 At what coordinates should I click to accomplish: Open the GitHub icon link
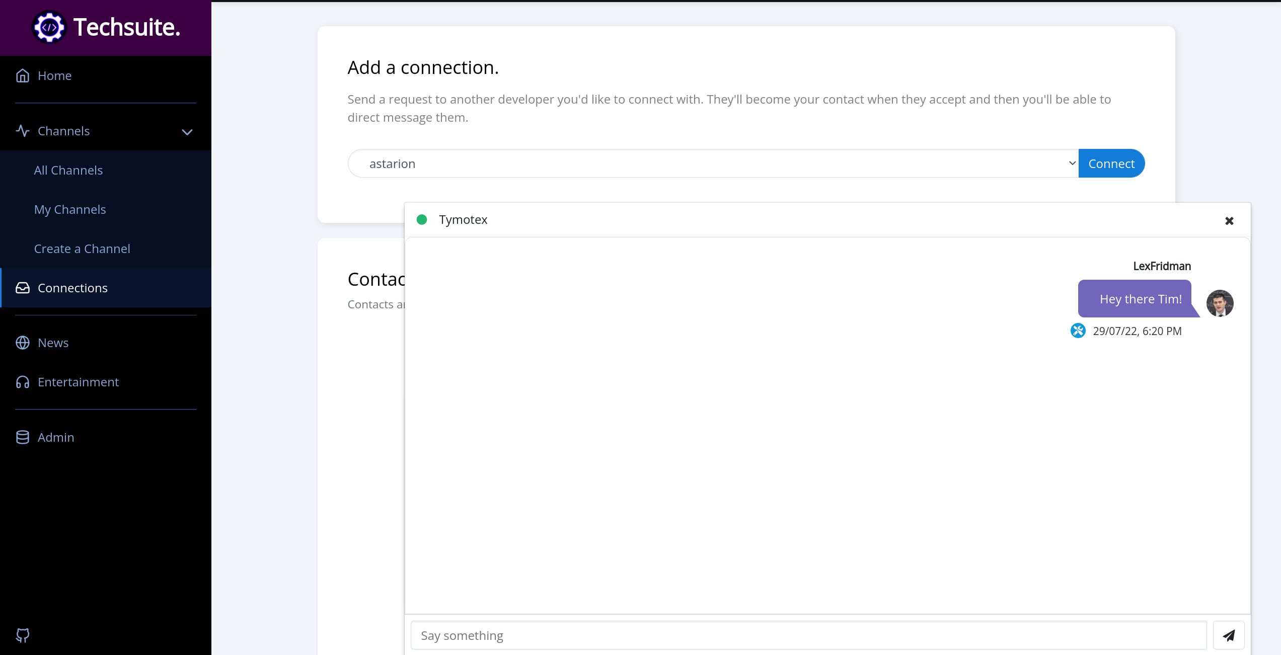click(23, 635)
